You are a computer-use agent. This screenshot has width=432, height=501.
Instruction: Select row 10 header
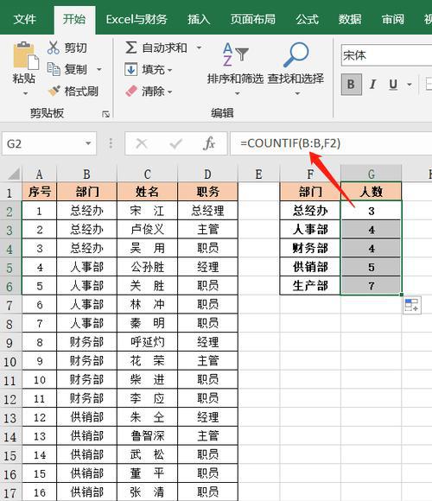point(10,361)
